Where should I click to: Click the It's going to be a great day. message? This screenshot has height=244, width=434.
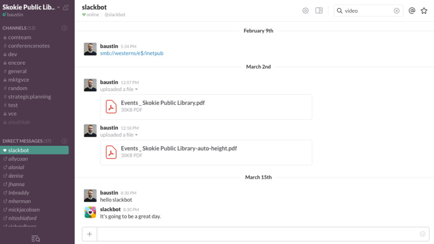pyautogui.click(x=131, y=216)
